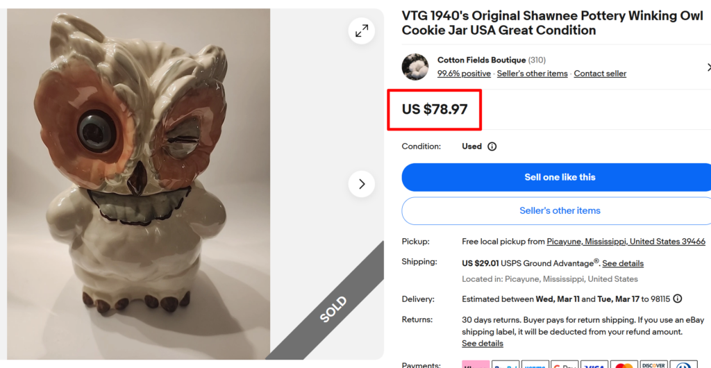This screenshot has height=368, width=711.
Task: Expand the owl image to full screen
Action: pos(362,31)
